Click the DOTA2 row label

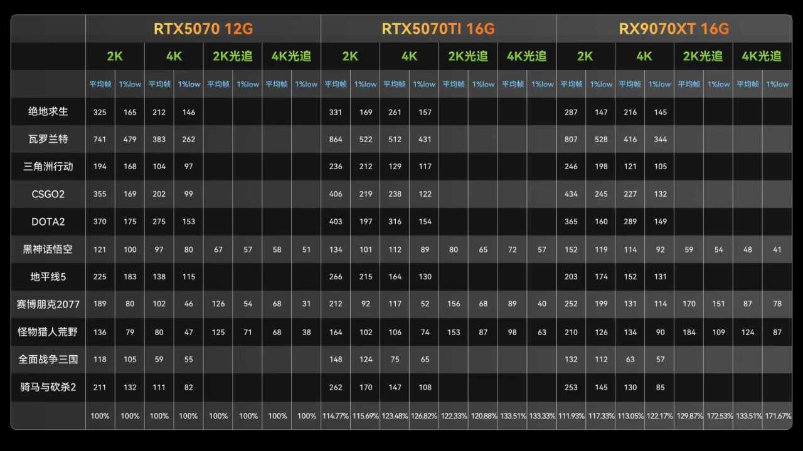(48, 222)
